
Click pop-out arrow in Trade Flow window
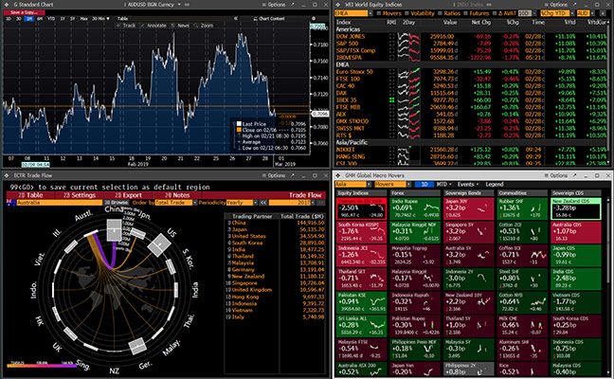coord(293,175)
